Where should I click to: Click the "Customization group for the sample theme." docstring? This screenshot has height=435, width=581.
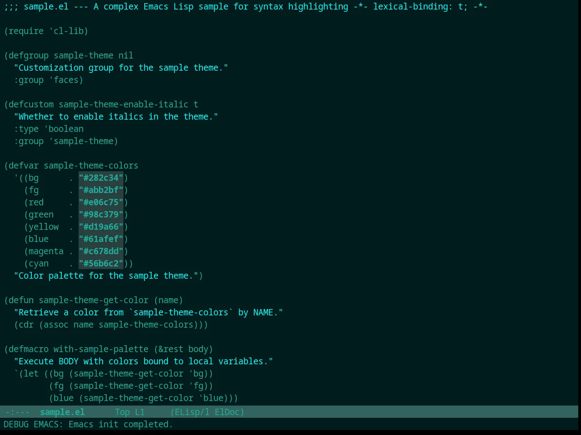[121, 68]
